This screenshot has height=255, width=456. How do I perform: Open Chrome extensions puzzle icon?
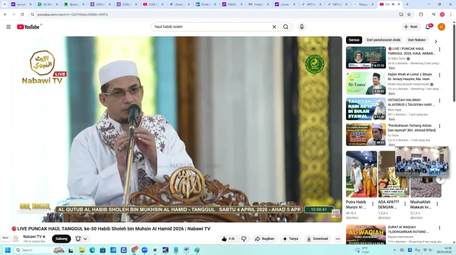click(421, 14)
